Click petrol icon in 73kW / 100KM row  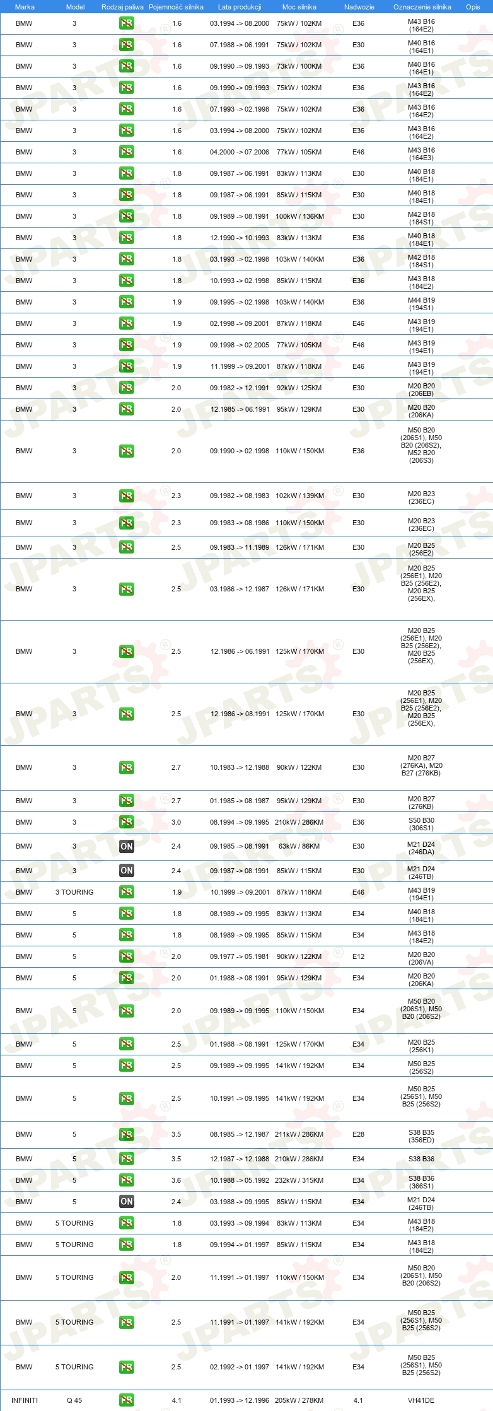126,66
